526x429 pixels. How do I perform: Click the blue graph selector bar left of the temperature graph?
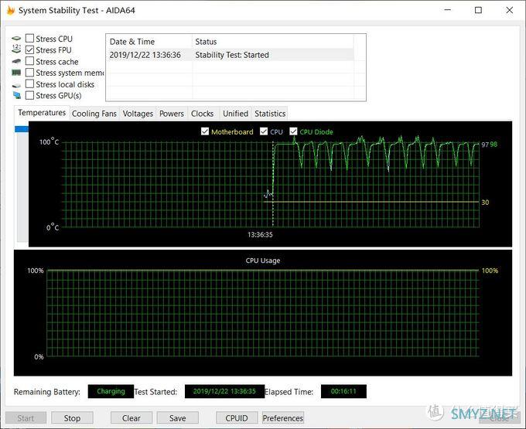(22, 129)
